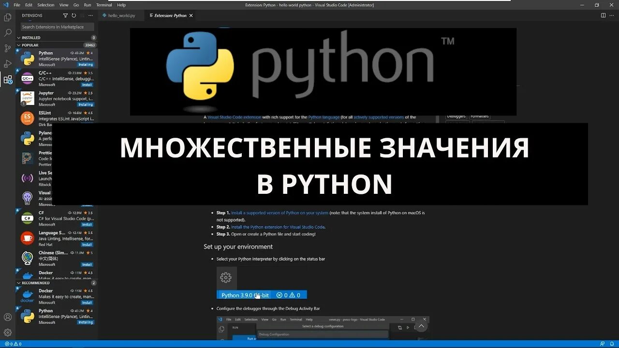Follow the 'actively supported versions' link
619x348 pixels.
(379, 117)
